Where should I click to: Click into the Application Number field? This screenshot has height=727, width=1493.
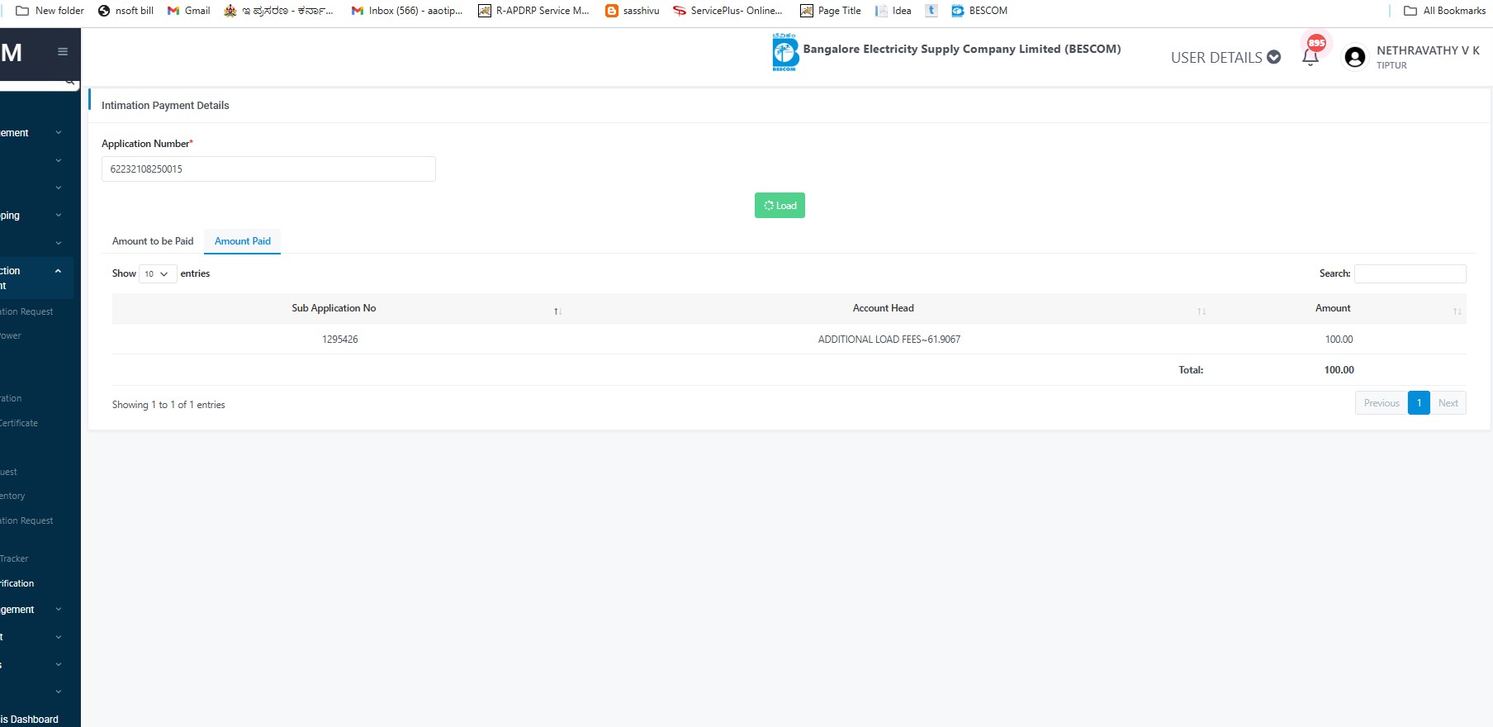pyautogui.click(x=268, y=169)
